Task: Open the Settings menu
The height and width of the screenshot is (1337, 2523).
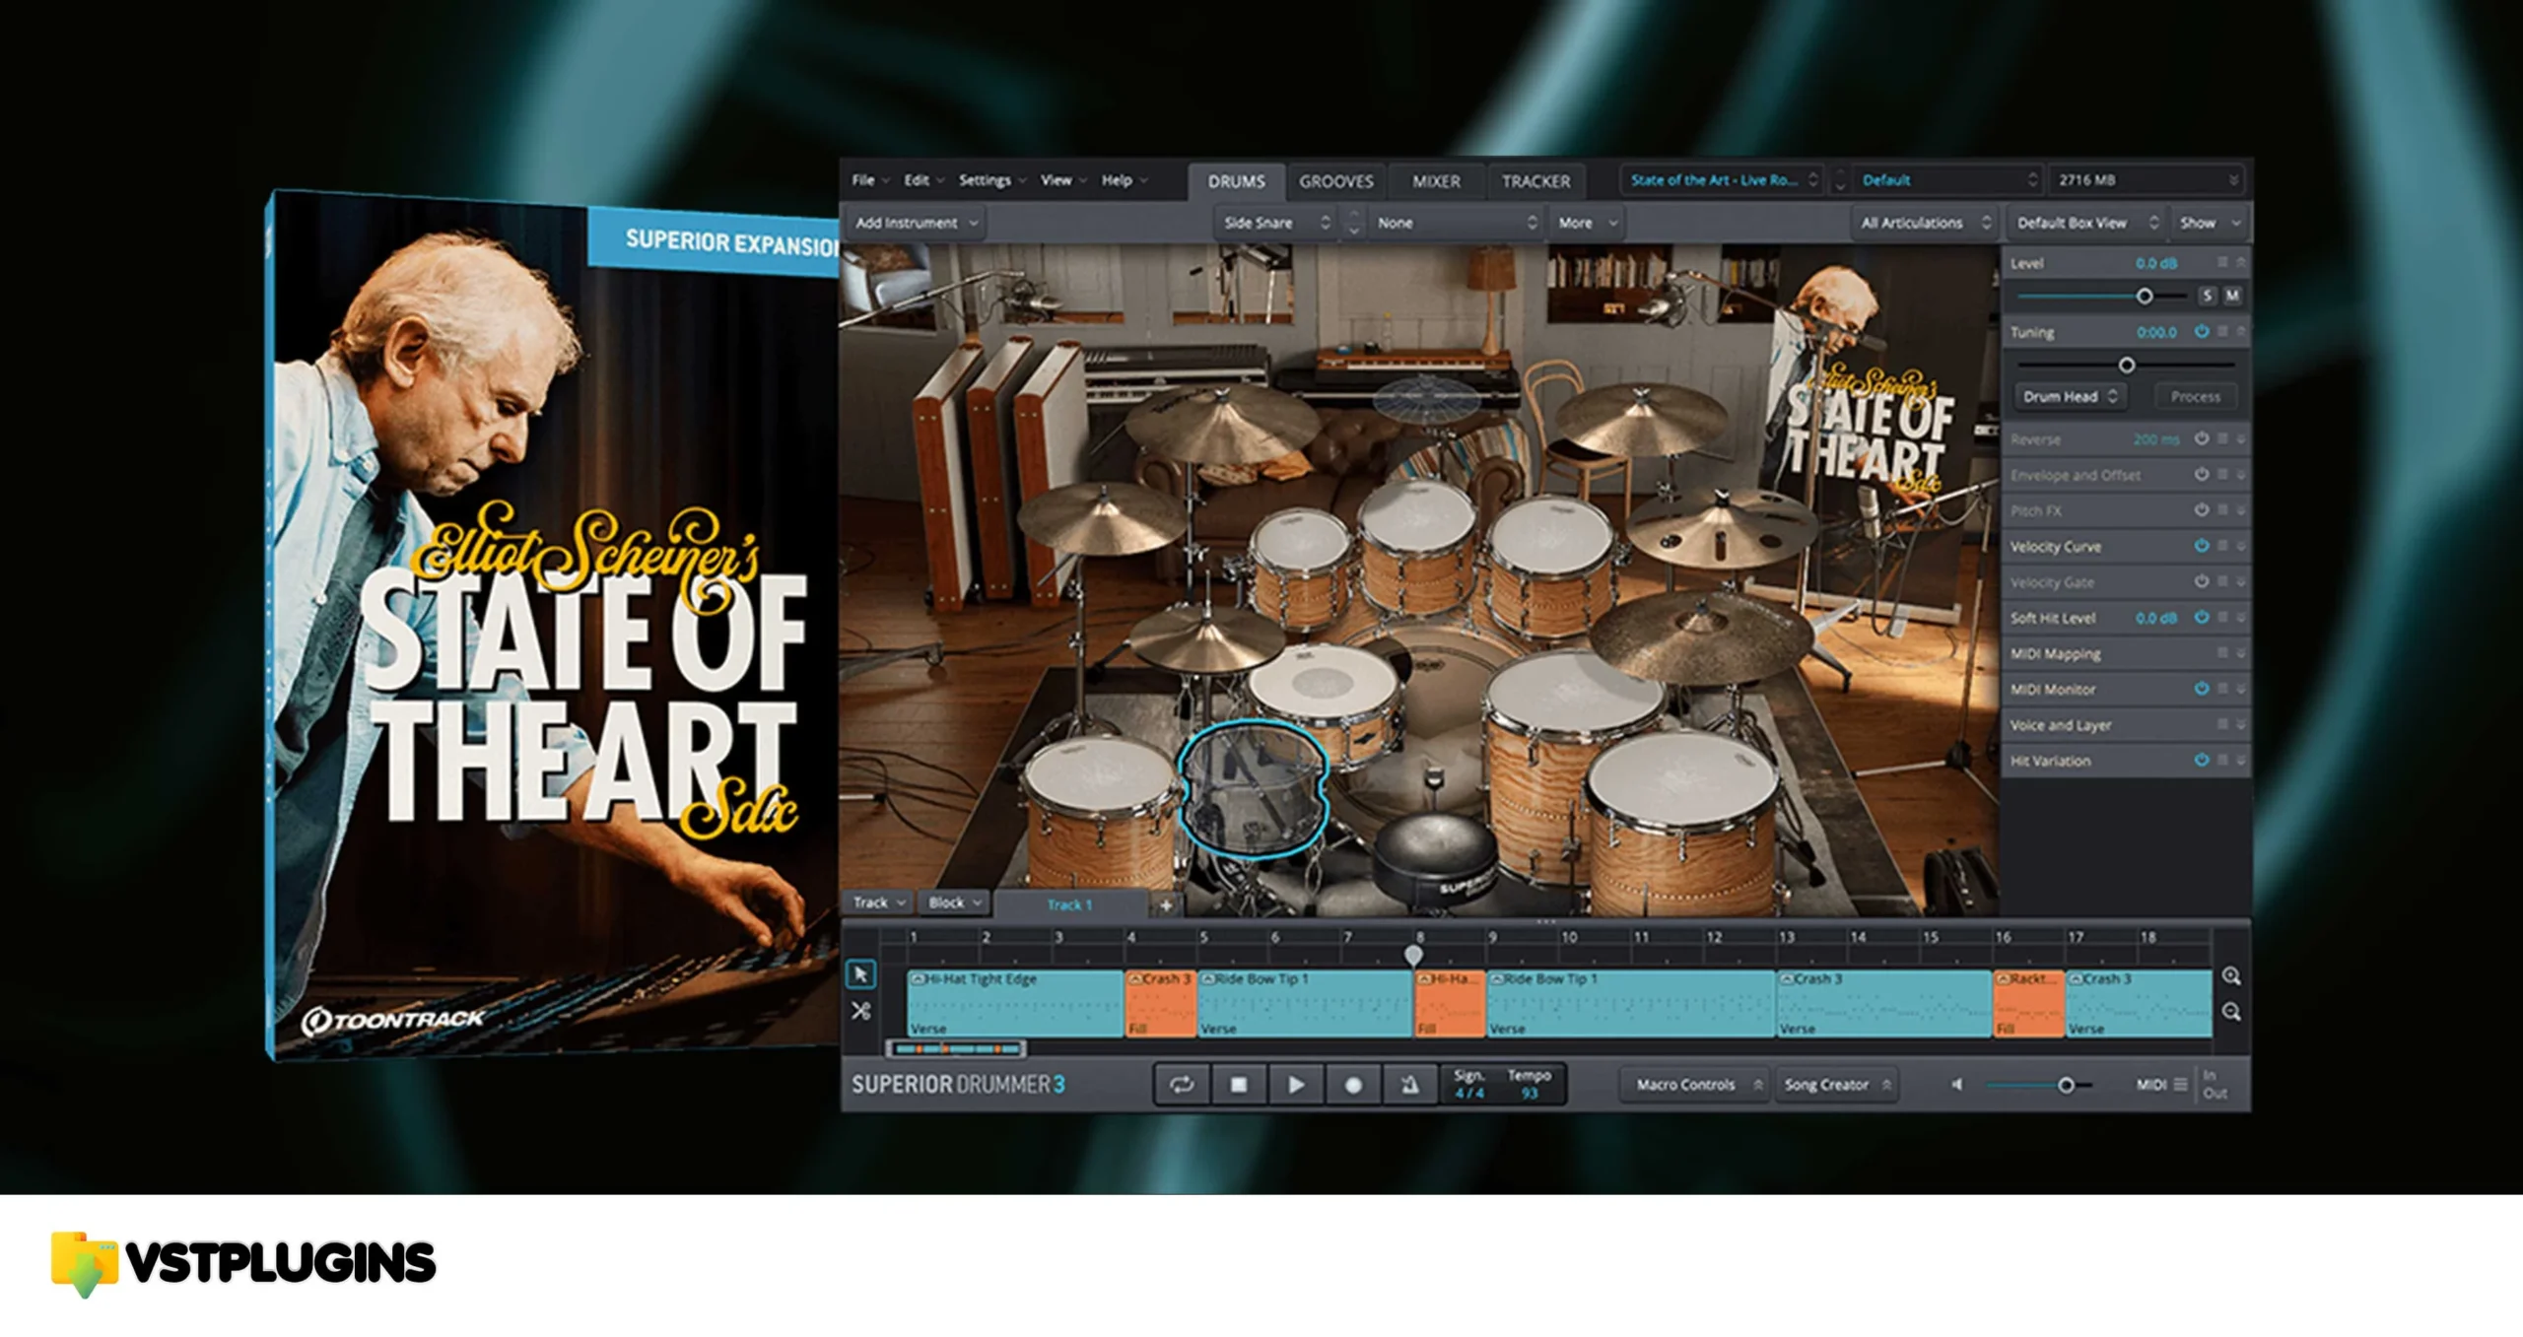Action: pos(990,180)
